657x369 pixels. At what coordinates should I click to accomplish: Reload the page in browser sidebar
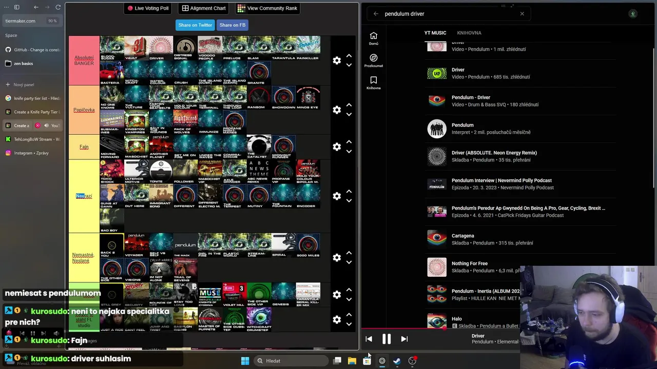58,7
